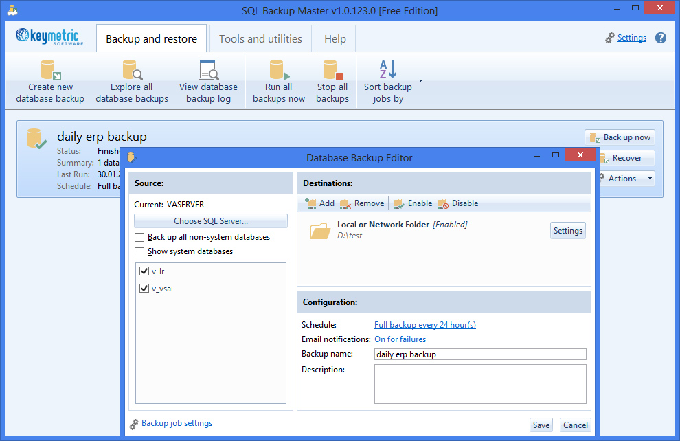Image resolution: width=680 pixels, height=441 pixels.
Task: Open View database backup log
Action: coord(208,82)
